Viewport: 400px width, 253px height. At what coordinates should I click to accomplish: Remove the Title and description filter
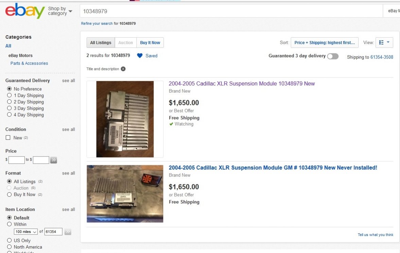[123, 69]
